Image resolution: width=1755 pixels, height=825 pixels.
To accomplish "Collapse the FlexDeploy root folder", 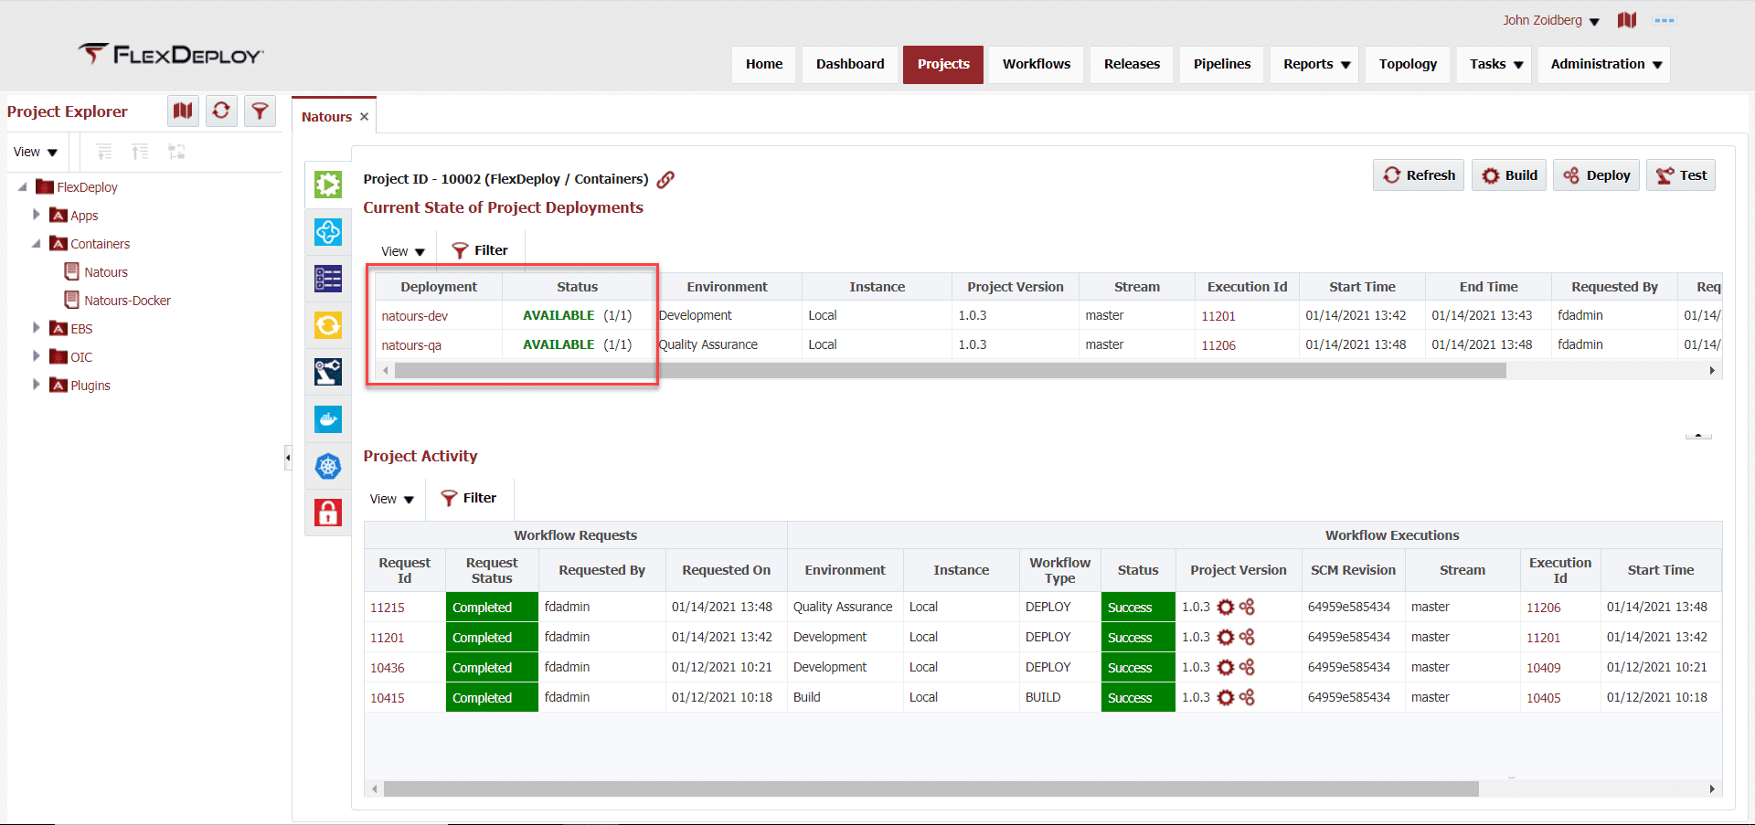I will point(23,186).
